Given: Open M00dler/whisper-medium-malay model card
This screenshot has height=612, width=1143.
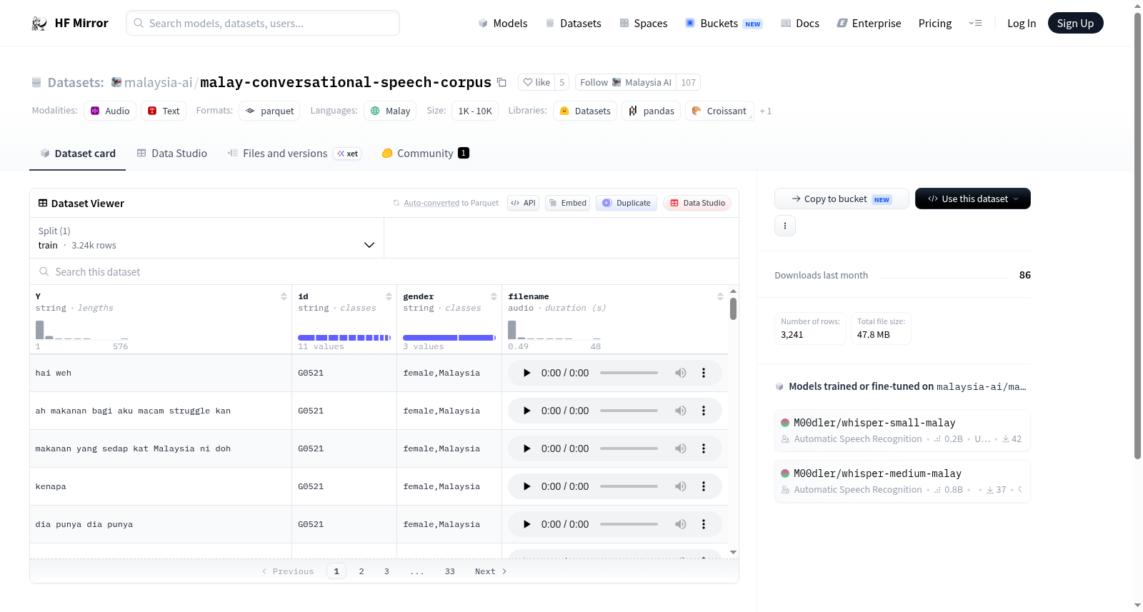Looking at the screenshot, I should tap(902, 481).
